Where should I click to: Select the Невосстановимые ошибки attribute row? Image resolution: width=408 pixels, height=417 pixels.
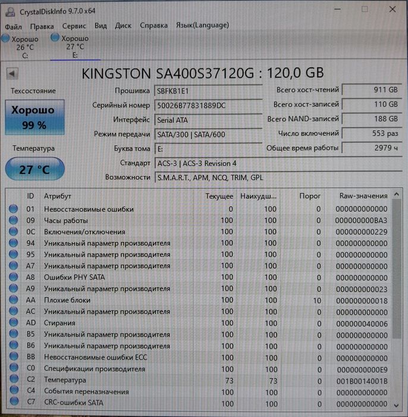pyautogui.click(x=199, y=209)
